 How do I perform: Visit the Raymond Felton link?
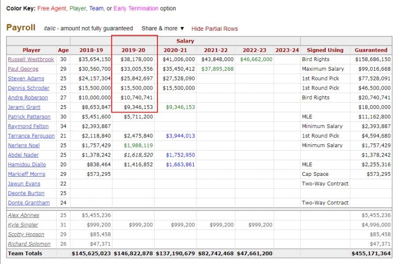pos(28,126)
